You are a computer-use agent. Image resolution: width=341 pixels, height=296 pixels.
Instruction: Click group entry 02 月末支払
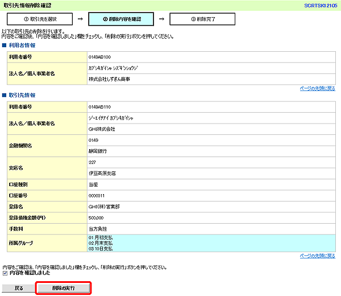pyautogui.click(x=101, y=243)
